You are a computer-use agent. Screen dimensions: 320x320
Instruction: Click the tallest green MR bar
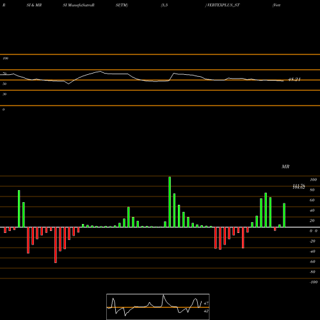click(170, 202)
